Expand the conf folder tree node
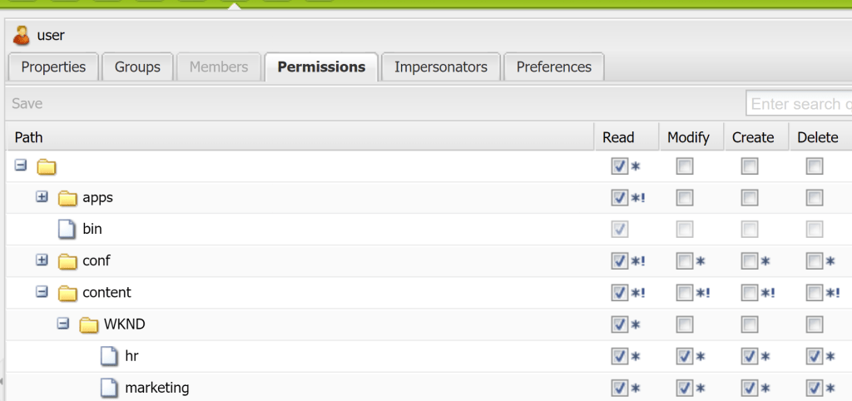852x401 pixels. click(42, 260)
